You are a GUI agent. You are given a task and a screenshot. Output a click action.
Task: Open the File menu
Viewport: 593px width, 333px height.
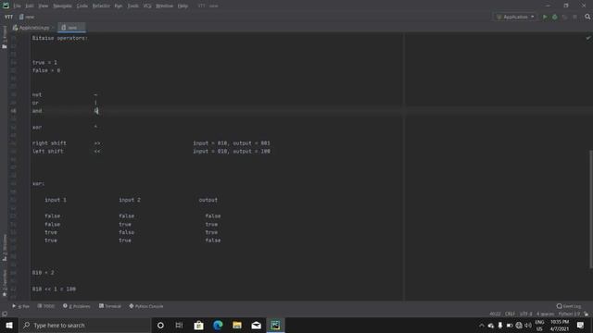point(17,6)
